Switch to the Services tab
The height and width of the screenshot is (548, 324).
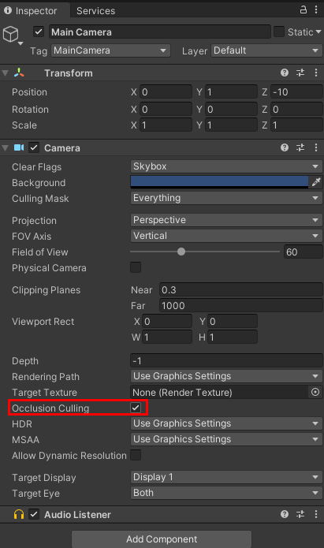(x=95, y=11)
